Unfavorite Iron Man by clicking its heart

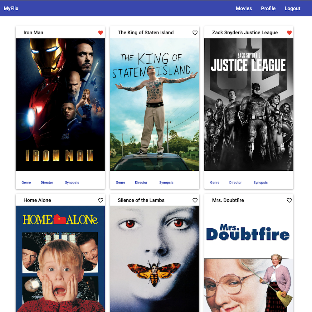coord(100,32)
